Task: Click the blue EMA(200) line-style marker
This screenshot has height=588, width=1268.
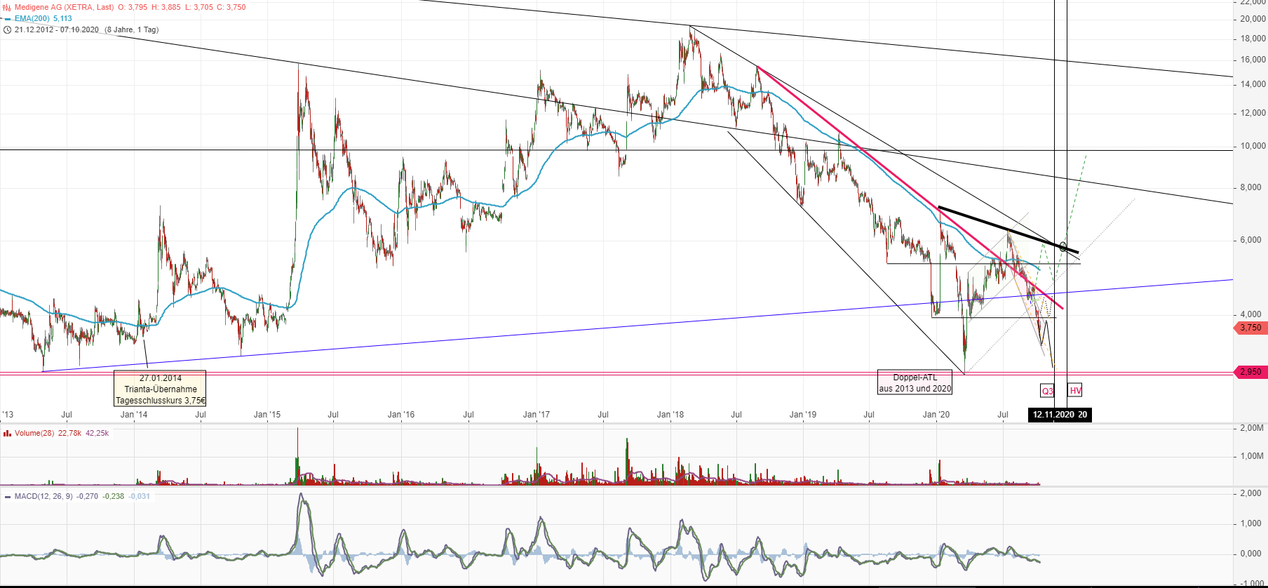Action: click(x=7, y=19)
